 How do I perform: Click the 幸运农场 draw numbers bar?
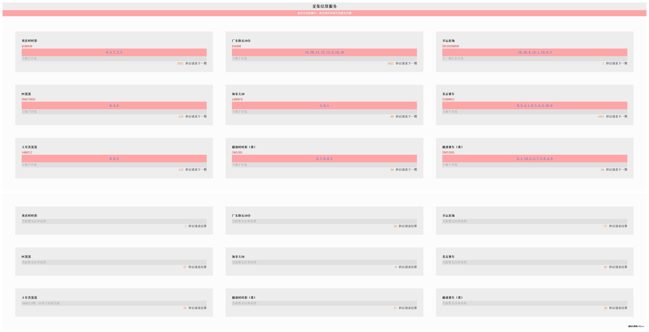click(534, 52)
